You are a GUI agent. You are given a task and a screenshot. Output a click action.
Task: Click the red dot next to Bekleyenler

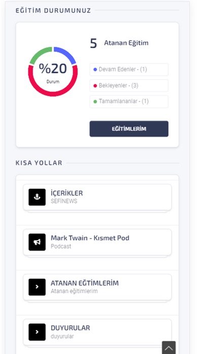click(95, 85)
